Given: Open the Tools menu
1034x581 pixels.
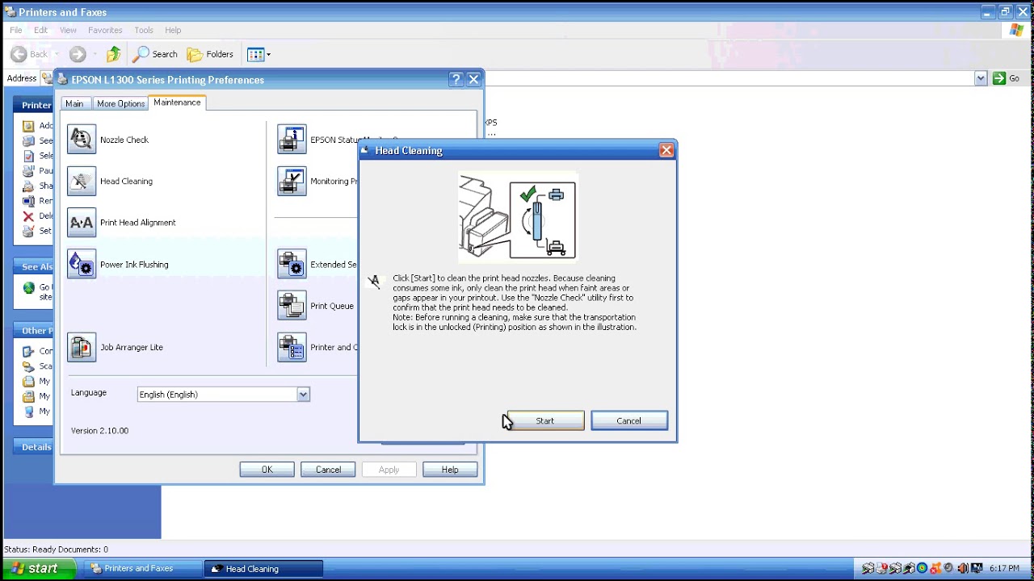Looking at the screenshot, I should tap(144, 30).
